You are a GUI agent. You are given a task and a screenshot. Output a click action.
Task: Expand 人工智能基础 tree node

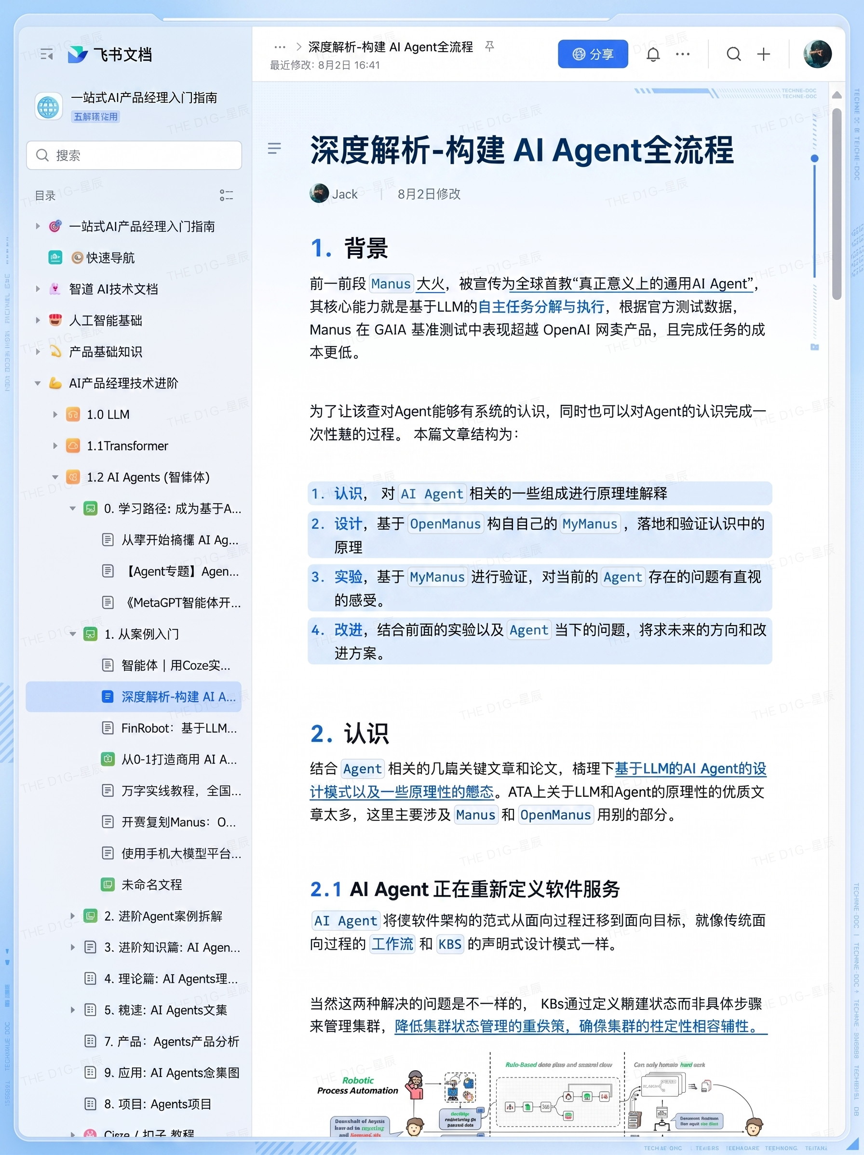[x=38, y=320]
